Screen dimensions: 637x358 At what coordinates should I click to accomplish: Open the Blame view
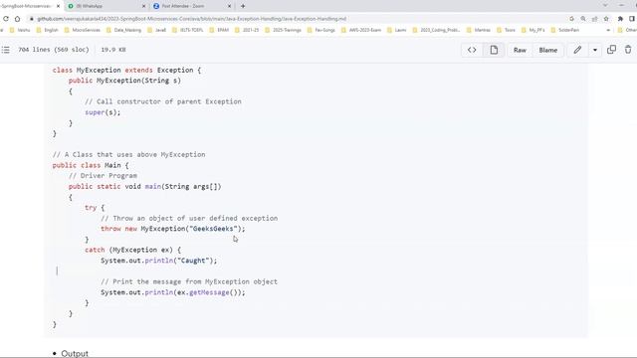[x=548, y=50]
